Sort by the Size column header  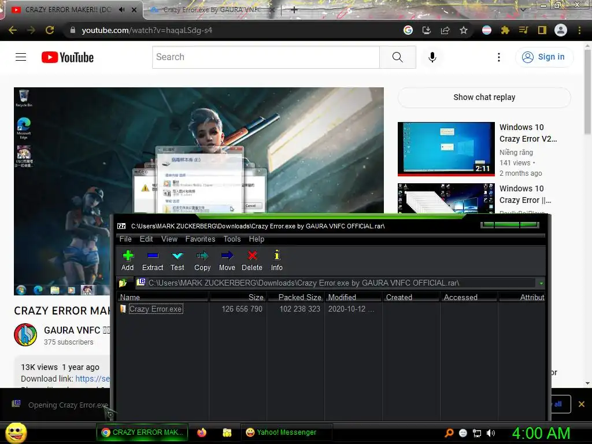238,297
